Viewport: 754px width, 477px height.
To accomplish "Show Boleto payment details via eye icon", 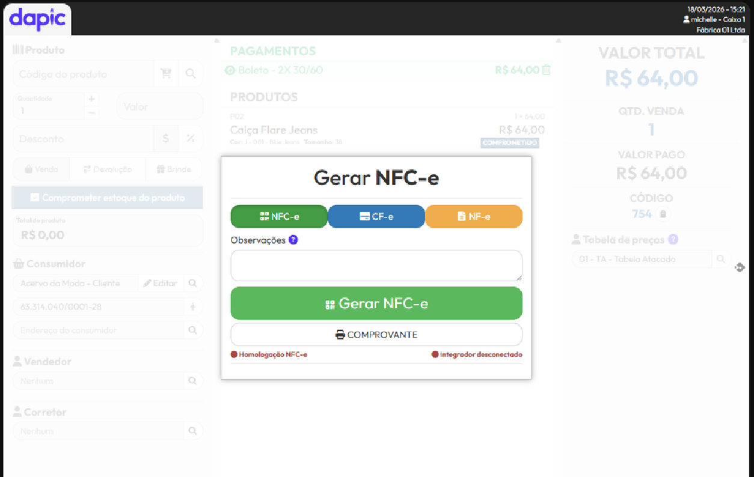I will [230, 70].
